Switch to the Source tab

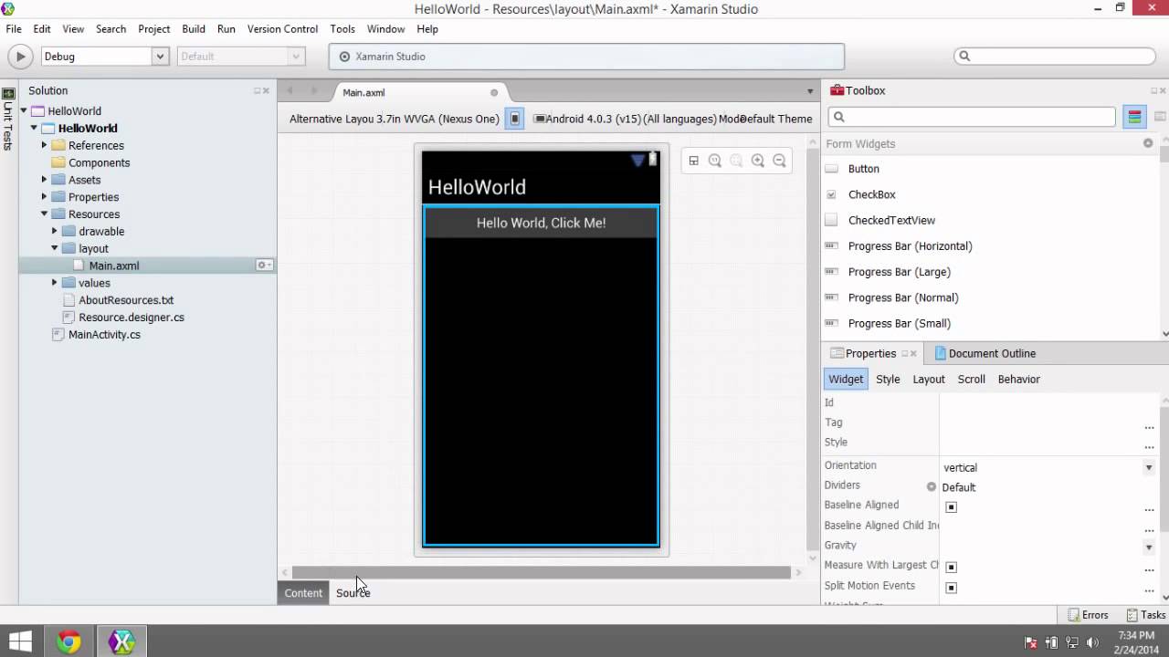[353, 593]
